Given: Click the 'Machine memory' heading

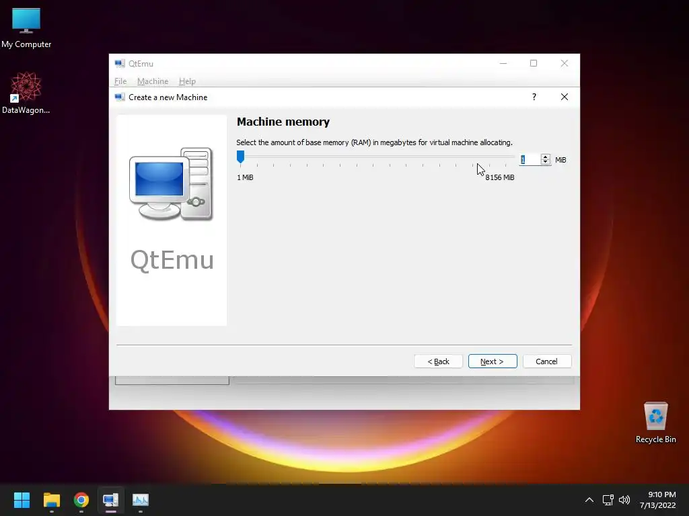Looking at the screenshot, I should coord(283,122).
